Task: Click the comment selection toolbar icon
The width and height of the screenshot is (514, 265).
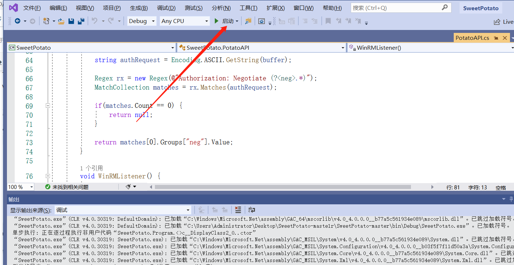Action: (x=282, y=21)
